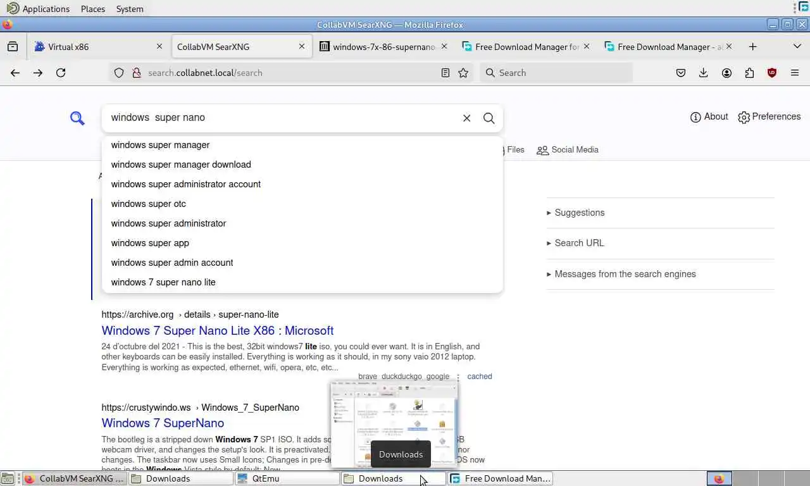
Task: Choose suggestion 'windows super manager download'
Action: [302, 165]
